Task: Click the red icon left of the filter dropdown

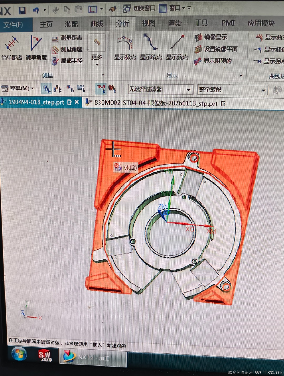Action: coord(112,88)
